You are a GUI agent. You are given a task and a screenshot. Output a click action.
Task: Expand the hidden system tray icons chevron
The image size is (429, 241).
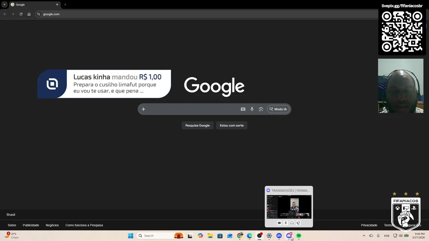(364, 236)
